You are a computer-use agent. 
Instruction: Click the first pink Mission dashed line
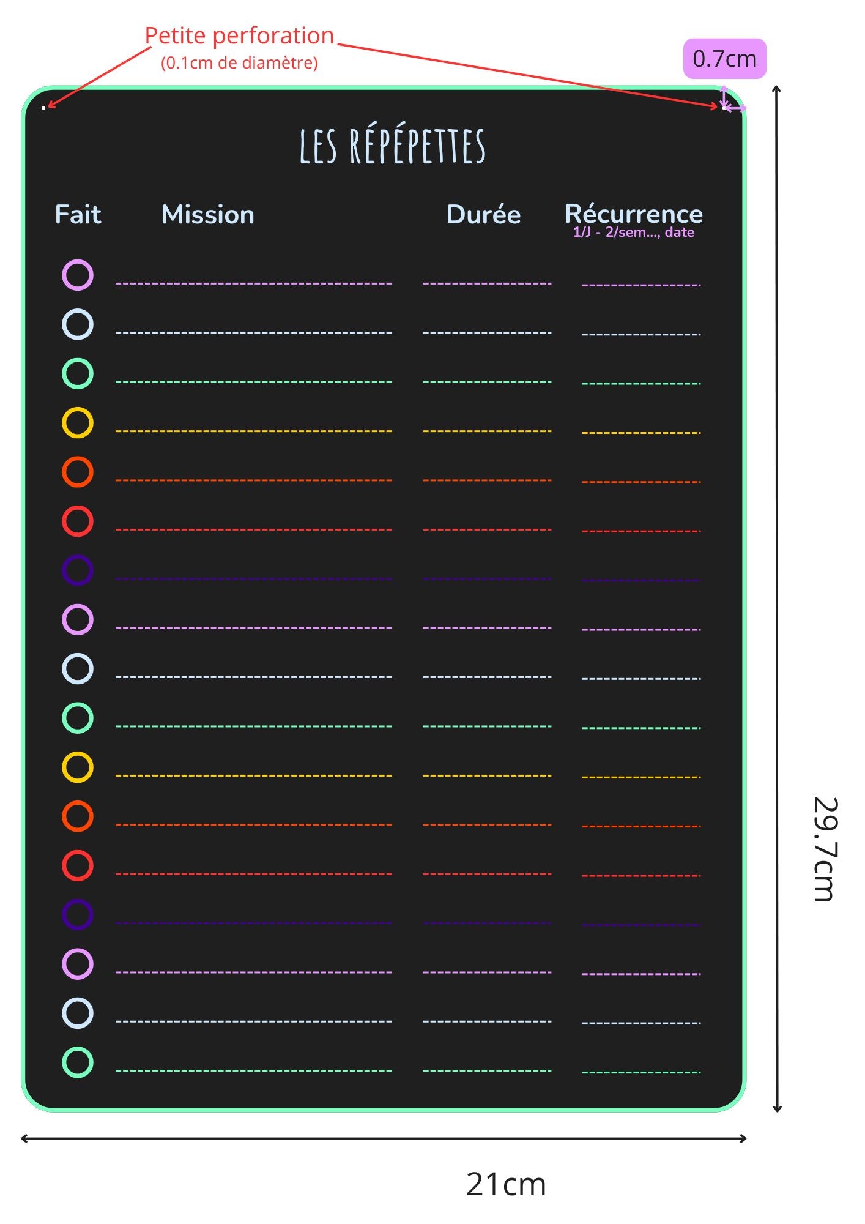click(253, 283)
